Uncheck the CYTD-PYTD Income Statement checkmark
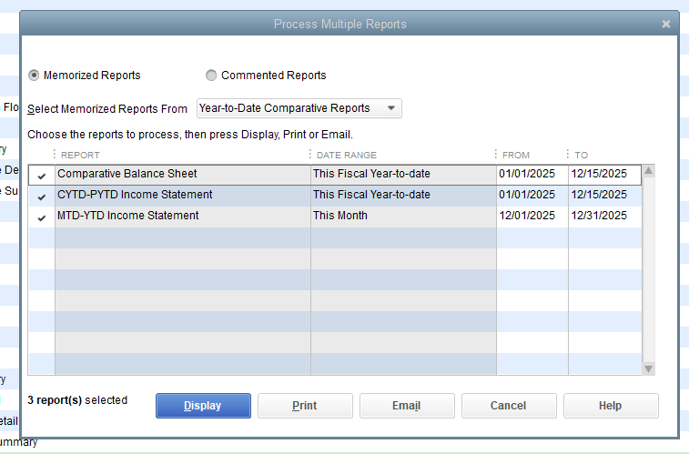689x454 pixels. (x=42, y=196)
